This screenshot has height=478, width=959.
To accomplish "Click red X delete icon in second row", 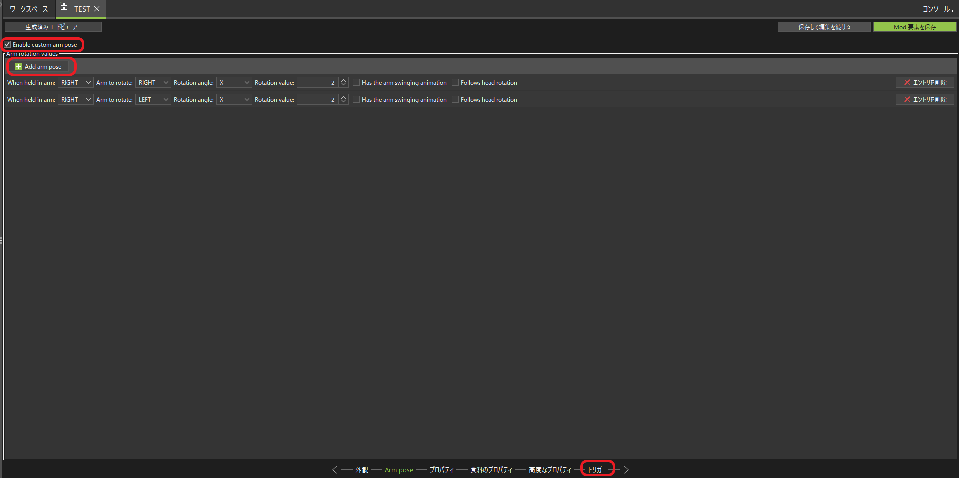I will [907, 100].
